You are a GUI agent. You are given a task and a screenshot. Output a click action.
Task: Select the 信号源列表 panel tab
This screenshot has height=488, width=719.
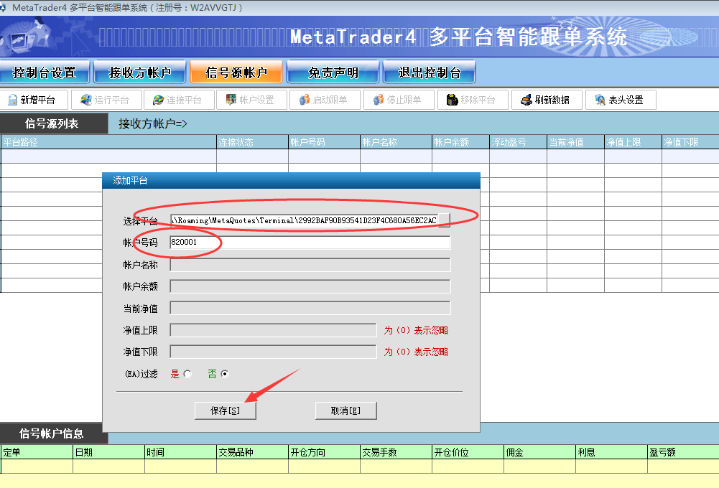coord(54,123)
